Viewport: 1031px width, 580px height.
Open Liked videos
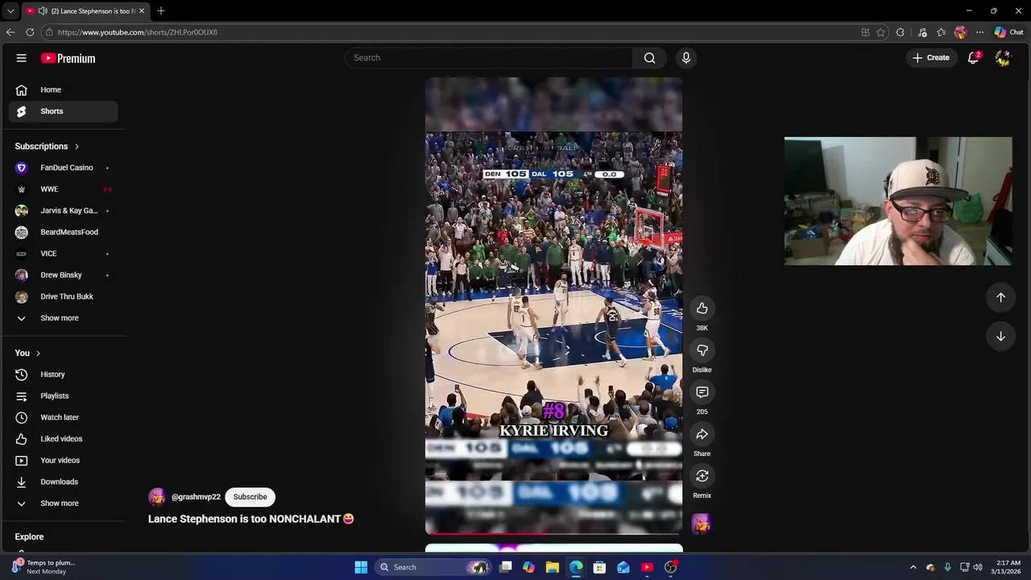tap(63, 439)
